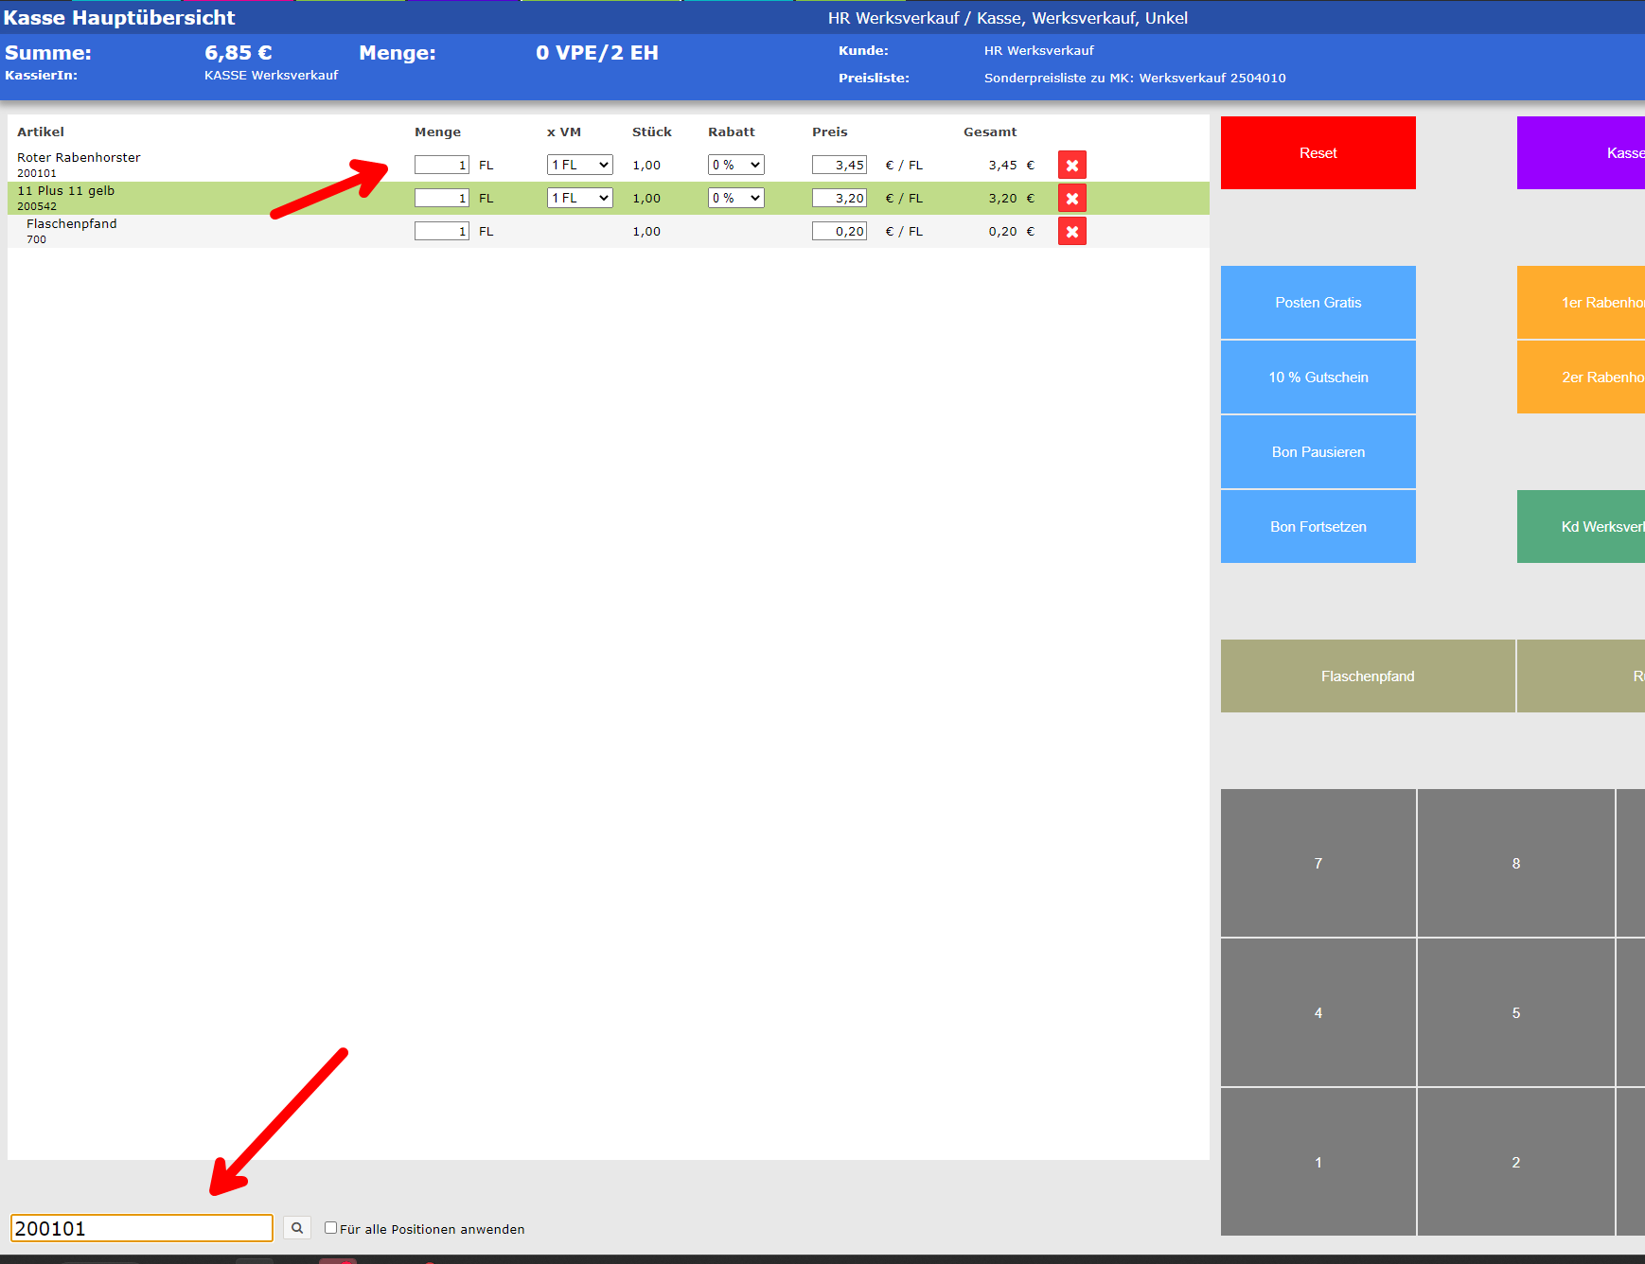Click the Preis field for Flaschenpfand
This screenshot has width=1645, height=1264.
[839, 231]
